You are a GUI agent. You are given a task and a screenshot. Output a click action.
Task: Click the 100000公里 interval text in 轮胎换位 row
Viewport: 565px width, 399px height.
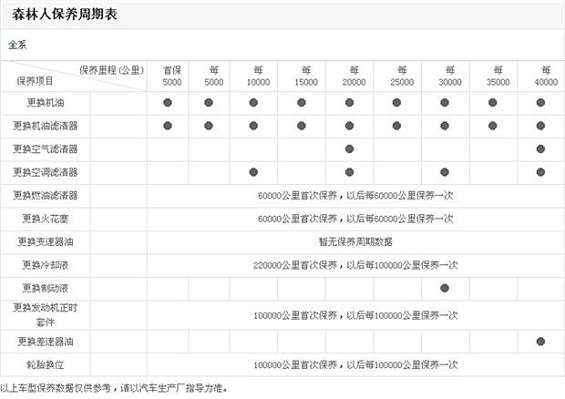click(x=355, y=365)
